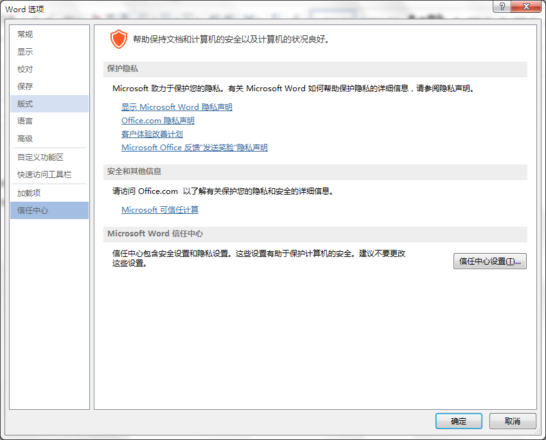The height and width of the screenshot is (440, 546).
Task: Go to the 语言 settings category
Action: (x=49, y=121)
